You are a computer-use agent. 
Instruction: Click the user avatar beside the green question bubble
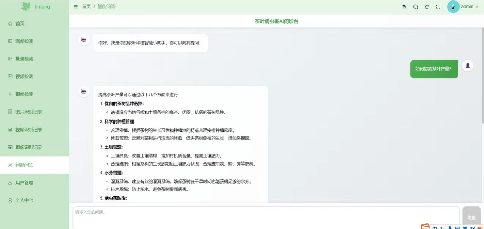(467, 65)
